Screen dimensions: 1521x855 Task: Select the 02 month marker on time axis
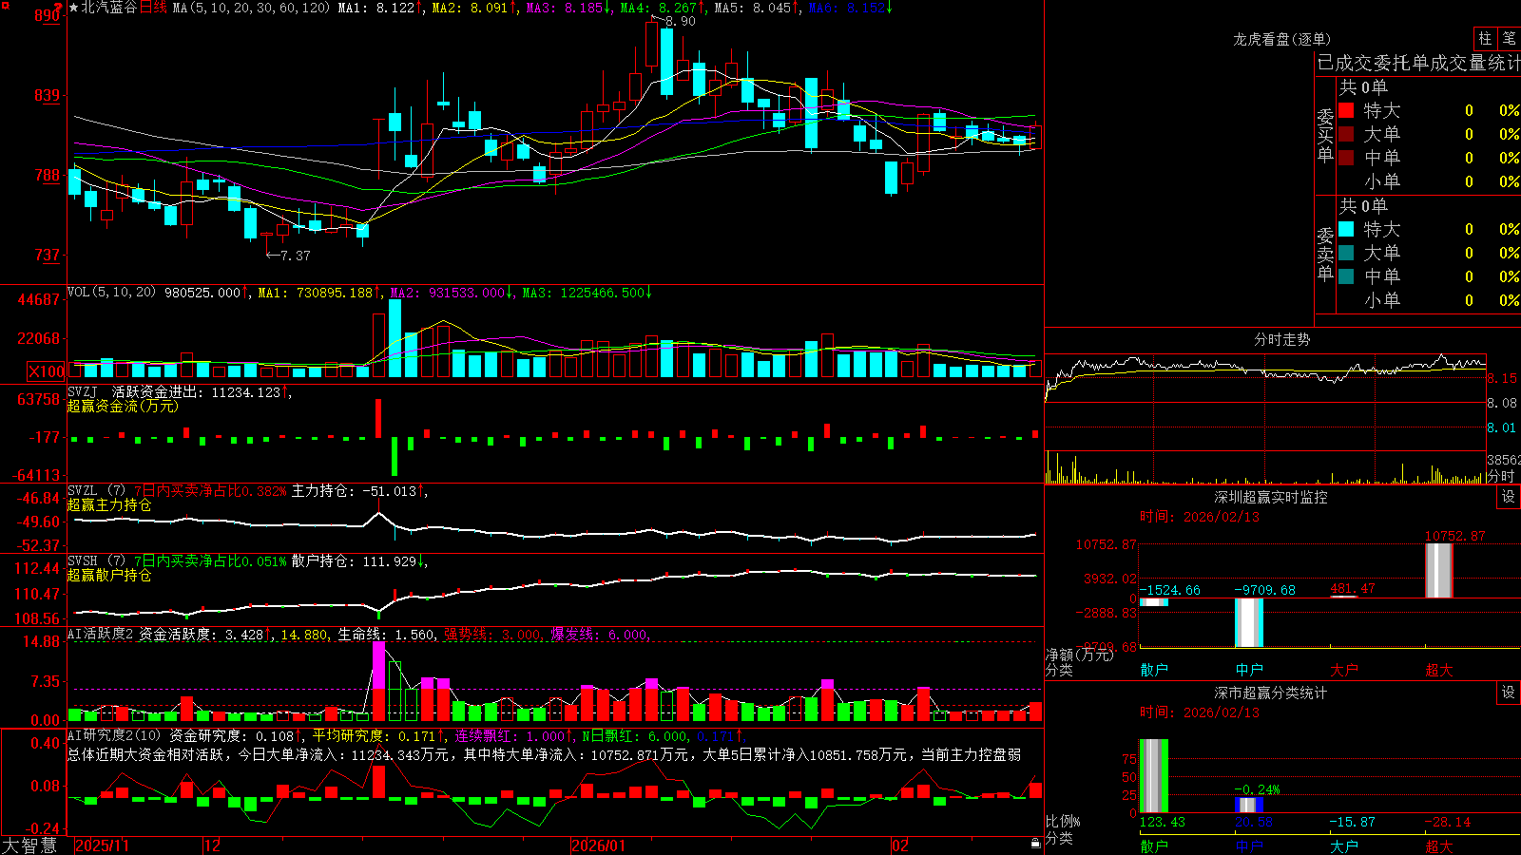click(x=900, y=845)
